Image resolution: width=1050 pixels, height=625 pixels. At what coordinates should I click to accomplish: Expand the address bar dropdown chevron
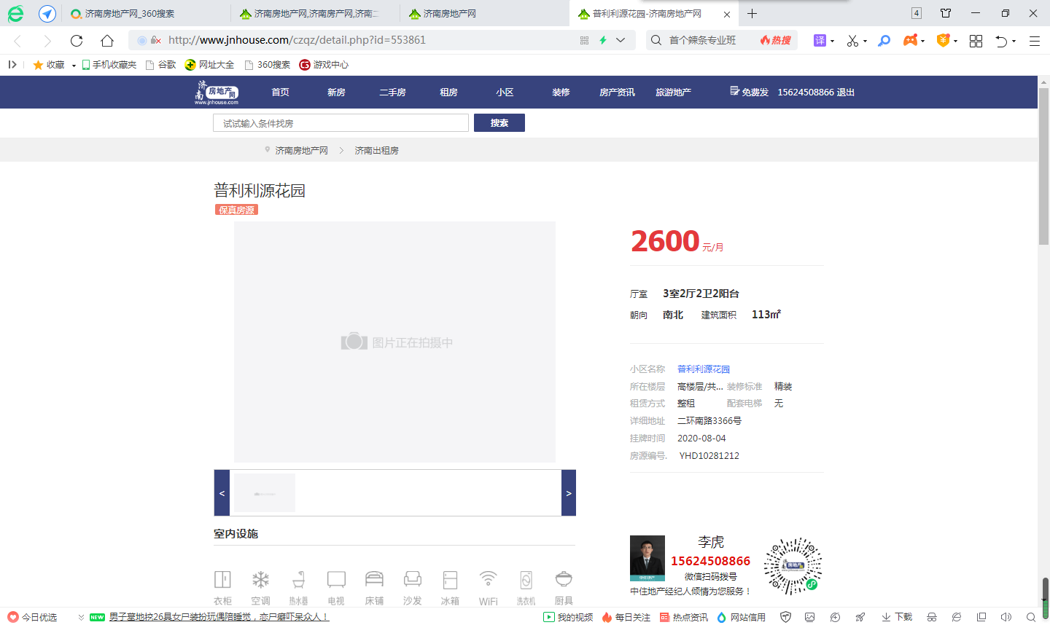[x=621, y=41]
